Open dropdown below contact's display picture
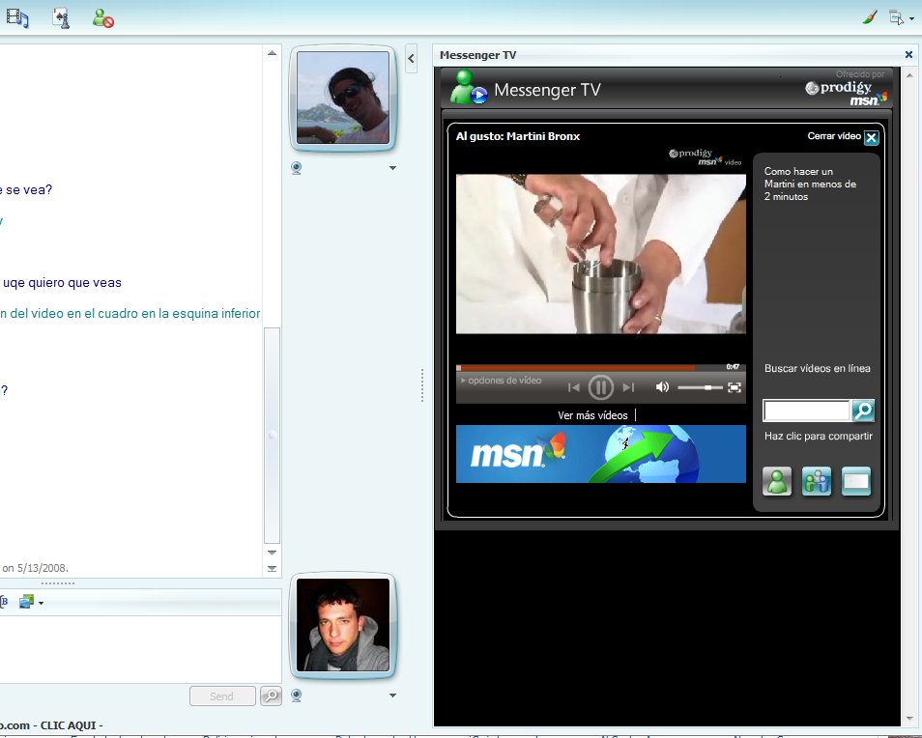 tap(392, 169)
